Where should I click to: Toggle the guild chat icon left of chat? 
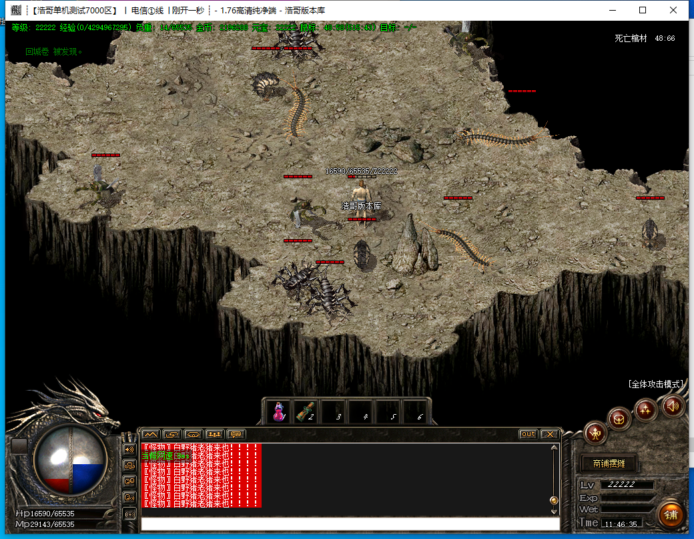(129, 466)
